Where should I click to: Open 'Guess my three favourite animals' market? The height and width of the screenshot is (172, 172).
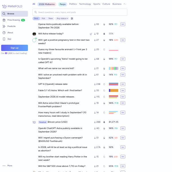click(62, 51)
